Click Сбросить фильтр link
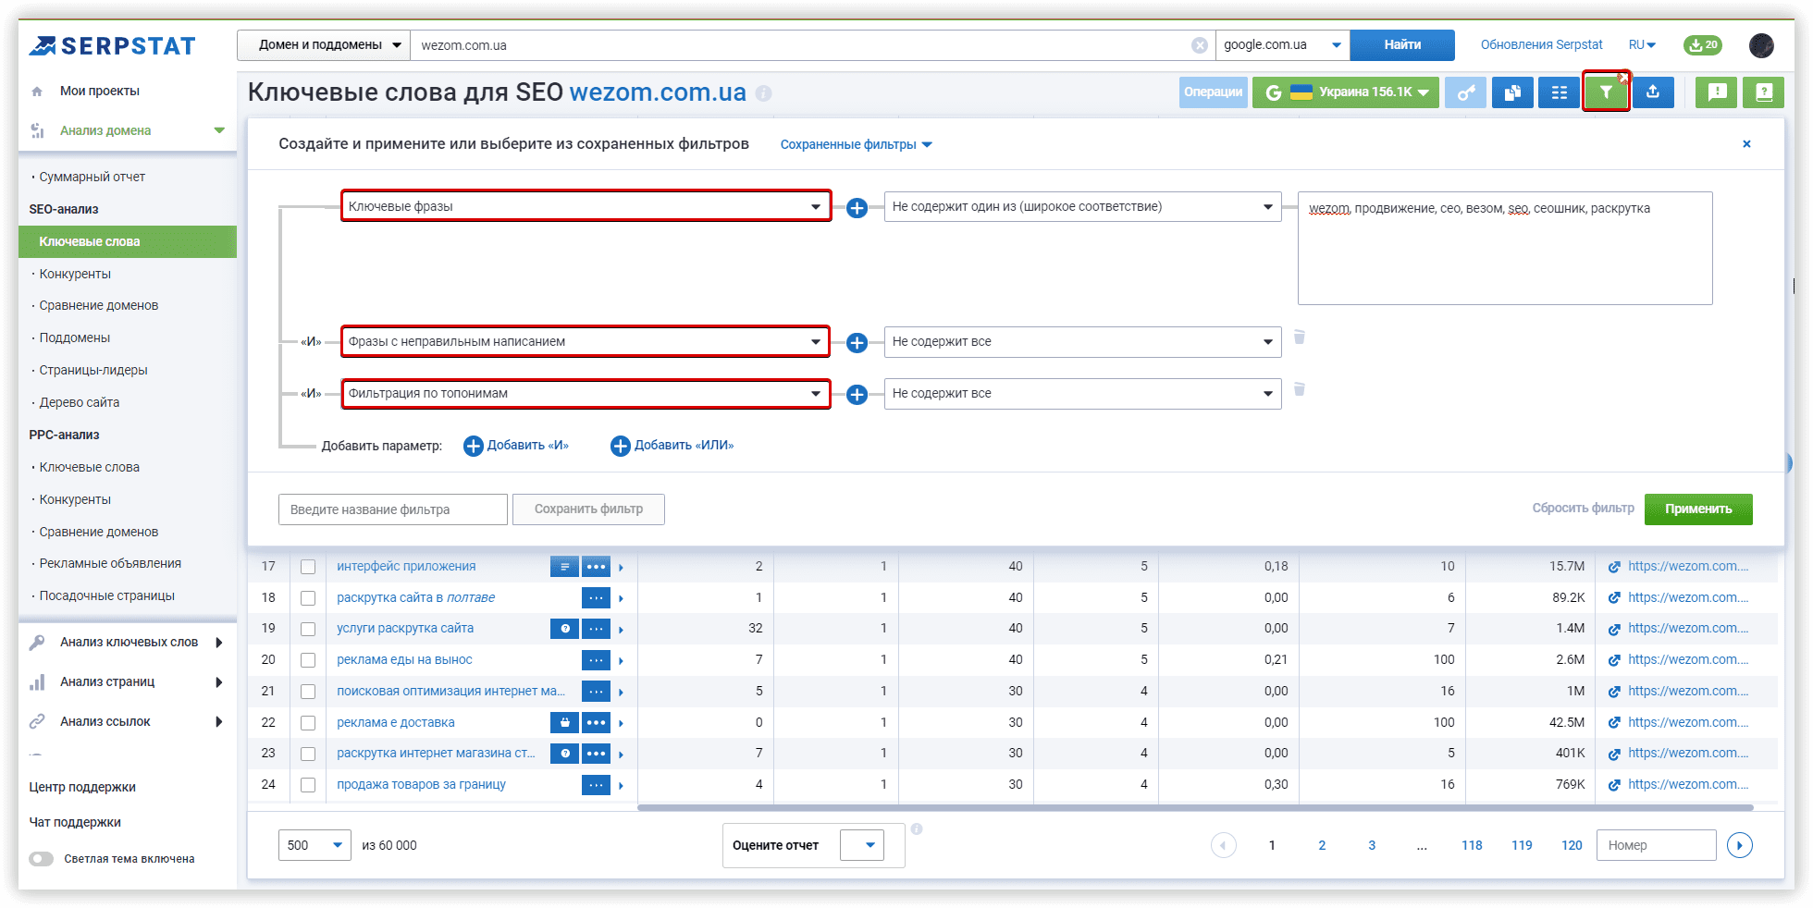Image resolution: width=1813 pixels, height=908 pixels. tap(1583, 508)
